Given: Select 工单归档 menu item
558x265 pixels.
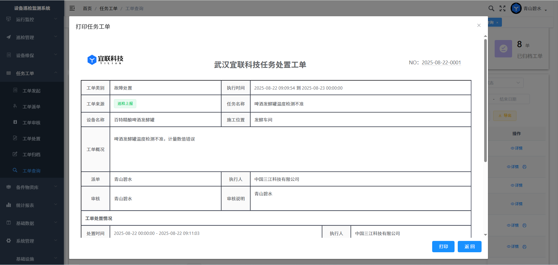Looking at the screenshot, I should tap(31, 155).
